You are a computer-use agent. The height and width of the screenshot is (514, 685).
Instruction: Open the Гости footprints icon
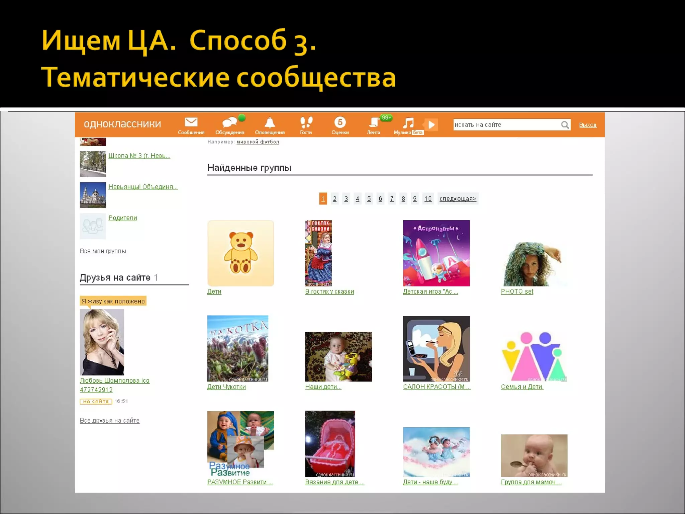(x=306, y=122)
